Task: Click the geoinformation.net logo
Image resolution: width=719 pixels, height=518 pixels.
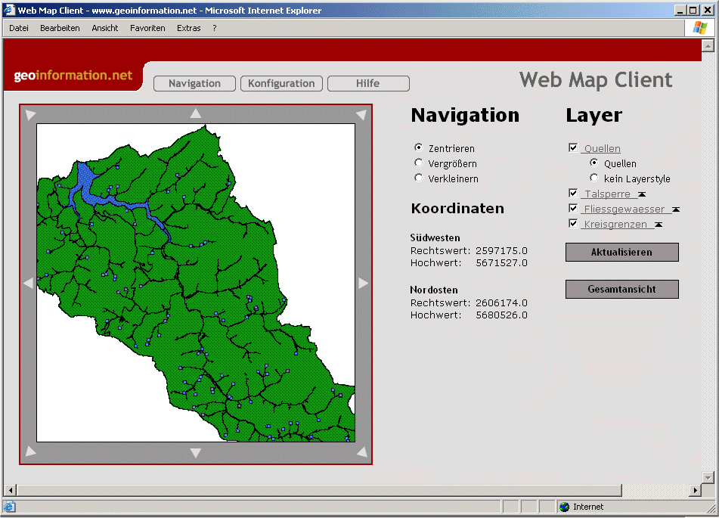Action: (x=73, y=76)
